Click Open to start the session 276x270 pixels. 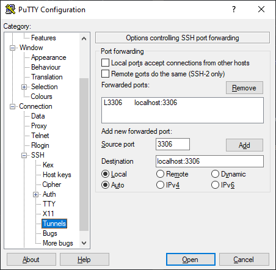(191, 260)
